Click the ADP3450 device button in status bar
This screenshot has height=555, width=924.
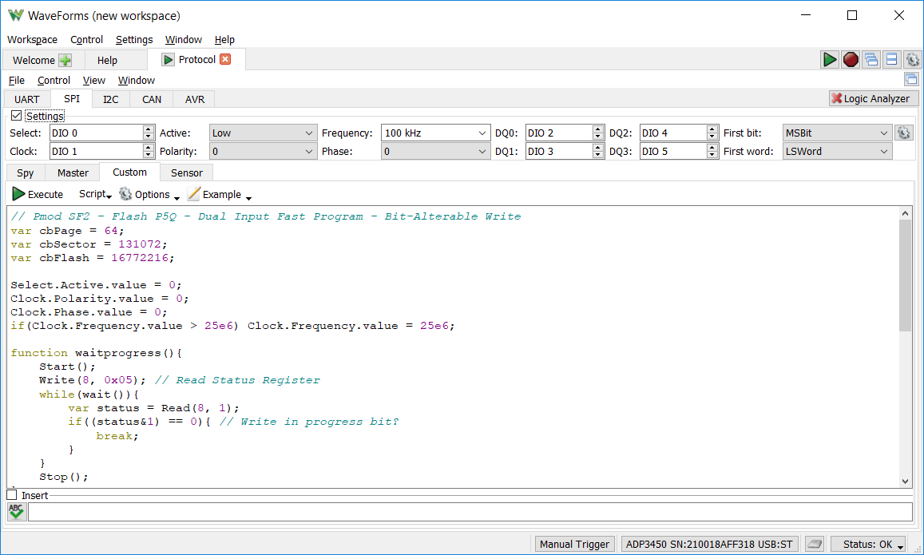pos(709,544)
